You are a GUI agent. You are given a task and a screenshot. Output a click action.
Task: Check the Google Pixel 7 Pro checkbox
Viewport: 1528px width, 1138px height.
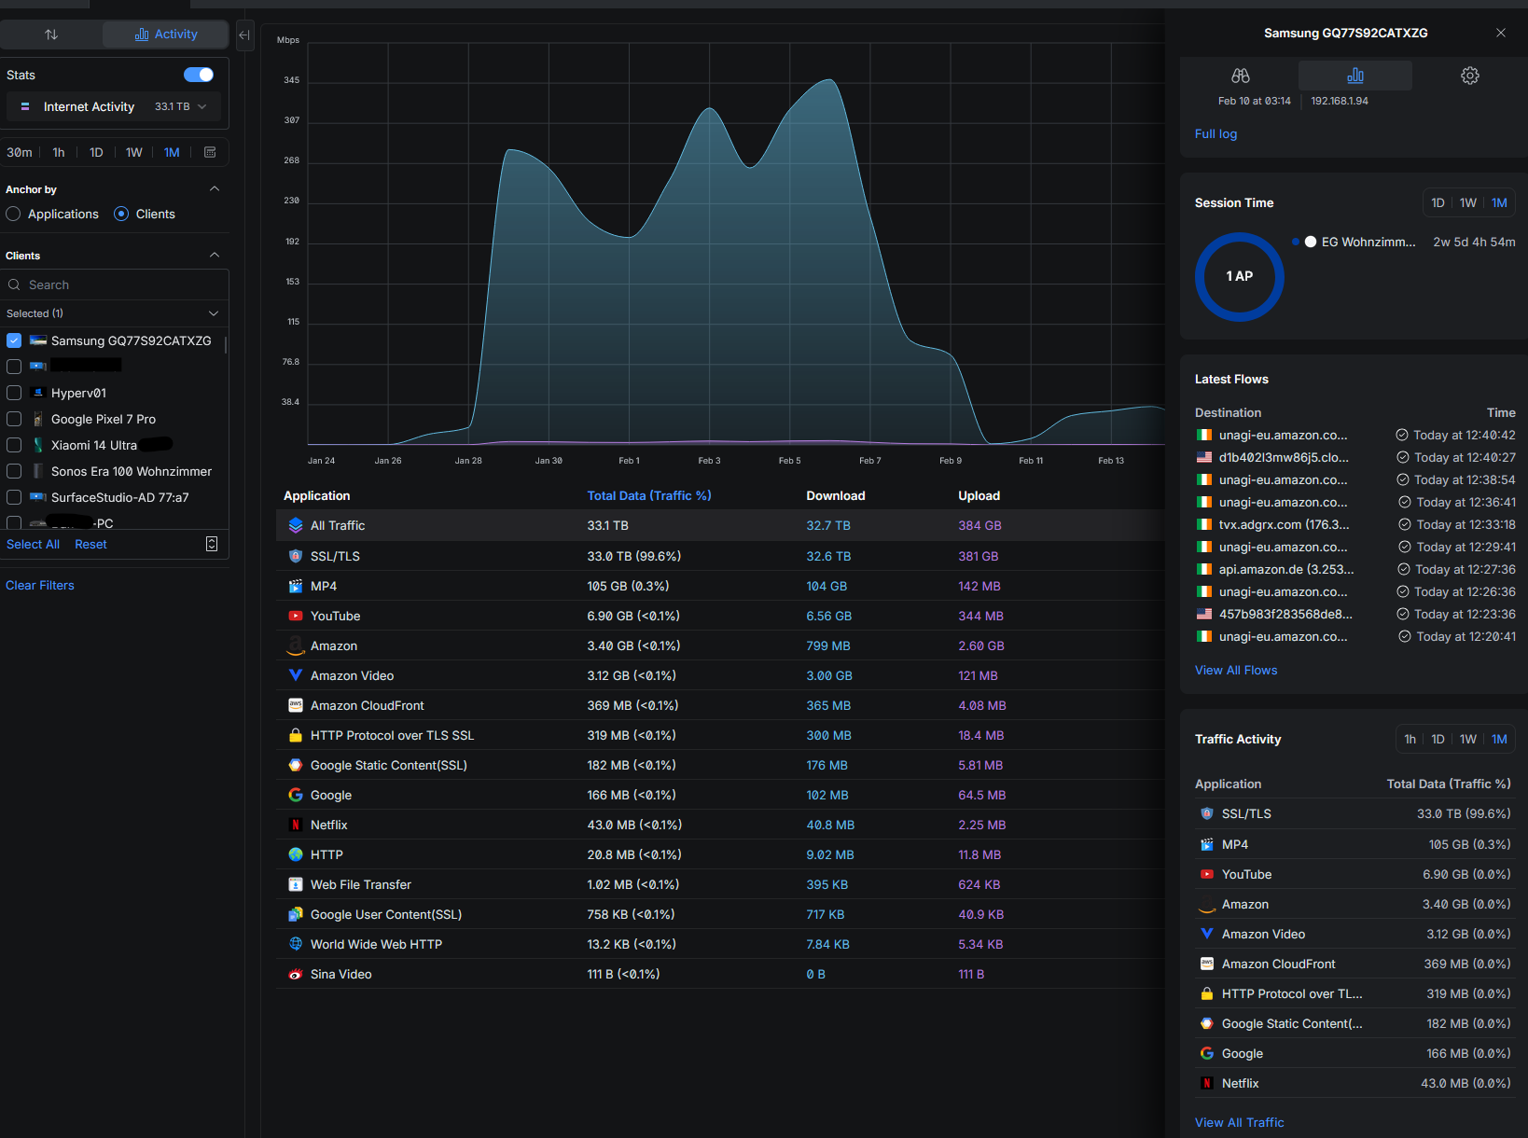click(x=14, y=419)
